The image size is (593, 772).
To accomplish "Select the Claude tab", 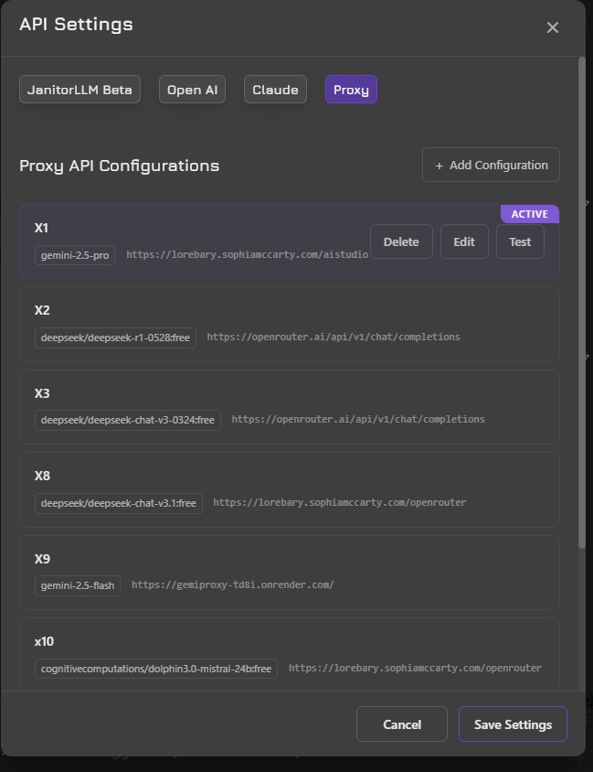I will click(275, 90).
